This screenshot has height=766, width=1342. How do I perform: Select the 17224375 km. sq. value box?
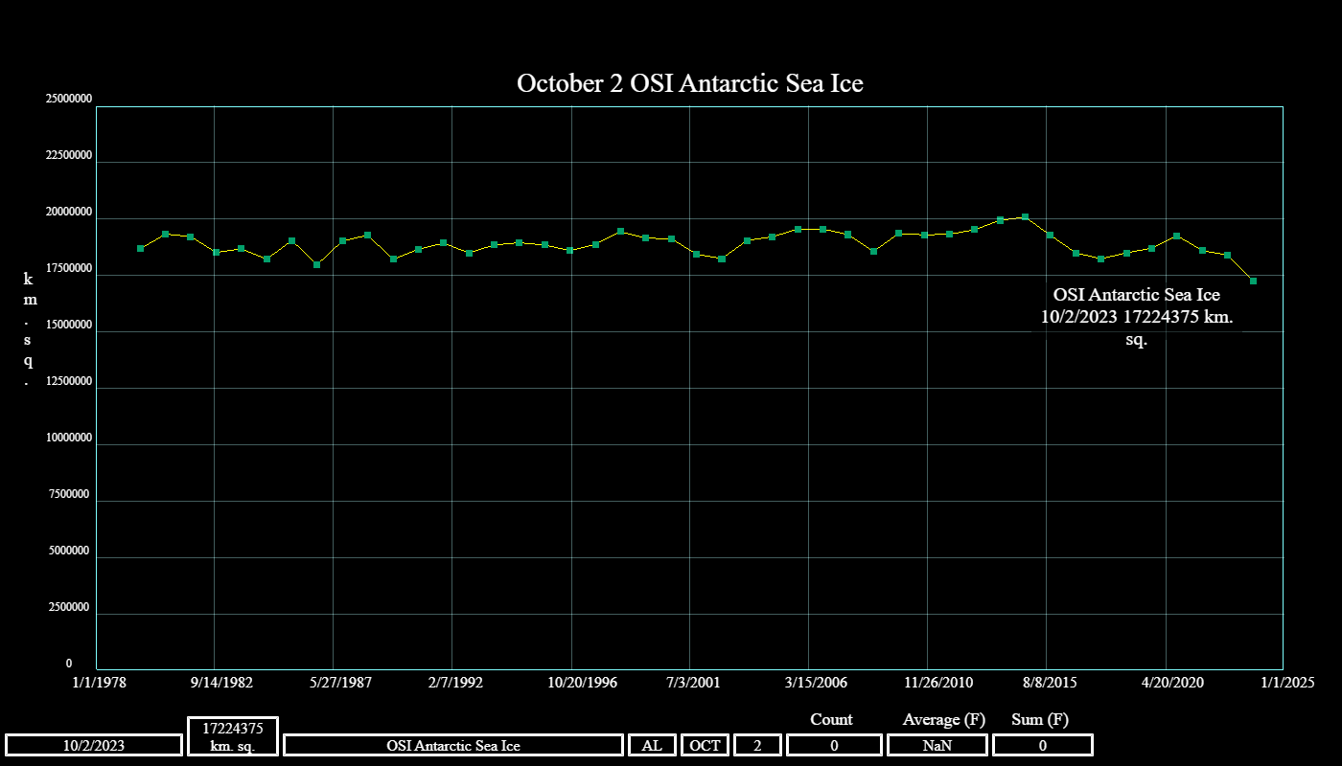click(233, 736)
